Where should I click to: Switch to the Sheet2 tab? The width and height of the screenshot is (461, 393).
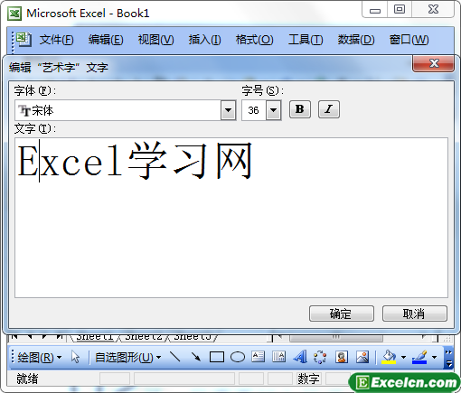144,337
